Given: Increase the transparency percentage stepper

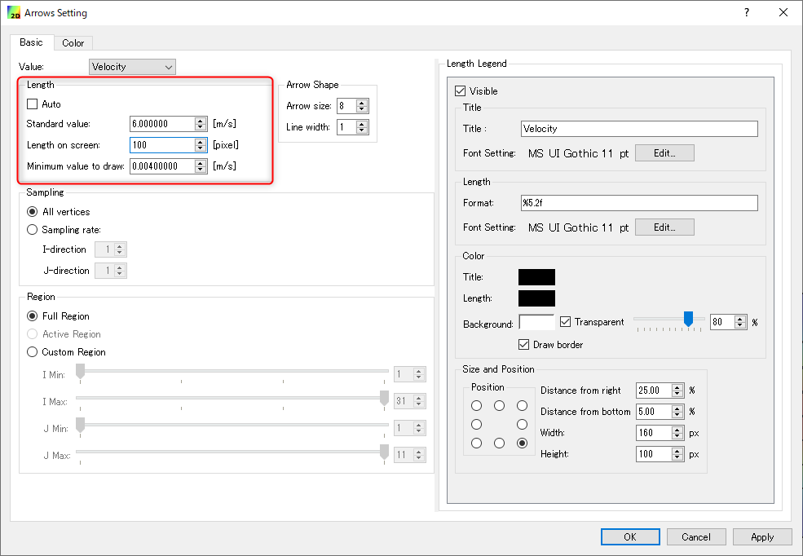Looking at the screenshot, I should [x=740, y=319].
